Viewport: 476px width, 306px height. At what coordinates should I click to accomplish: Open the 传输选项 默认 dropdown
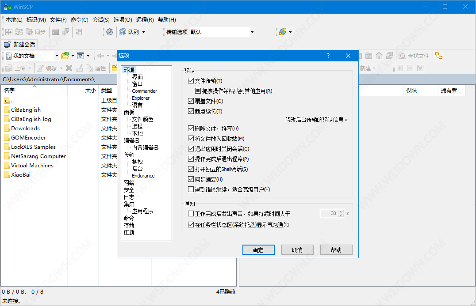pyautogui.click(x=252, y=32)
